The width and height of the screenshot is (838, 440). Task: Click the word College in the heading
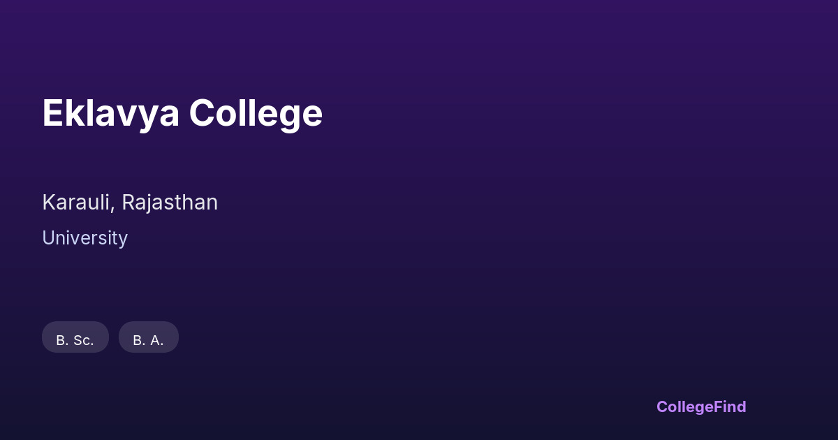click(x=256, y=113)
